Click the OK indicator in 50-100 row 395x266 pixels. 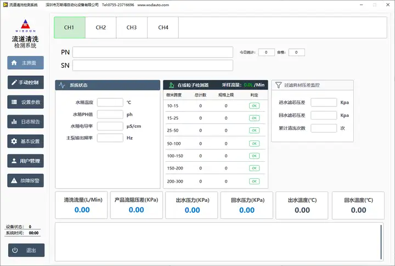coord(254,144)
